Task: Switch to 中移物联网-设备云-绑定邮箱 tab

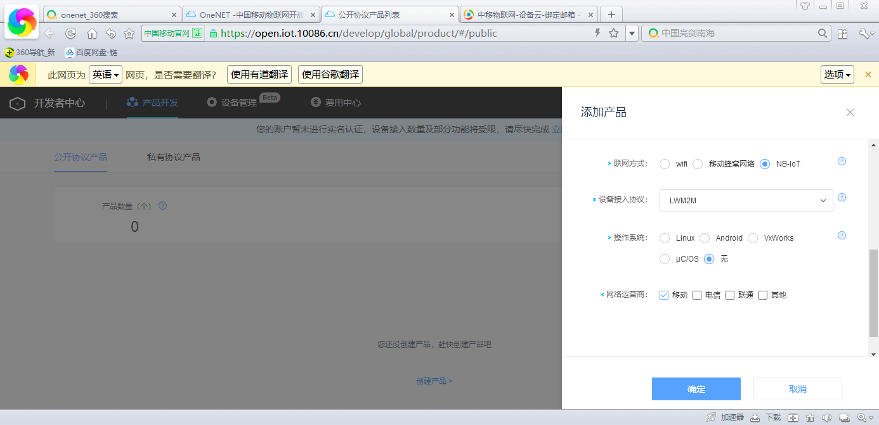Action: (528, 15)
